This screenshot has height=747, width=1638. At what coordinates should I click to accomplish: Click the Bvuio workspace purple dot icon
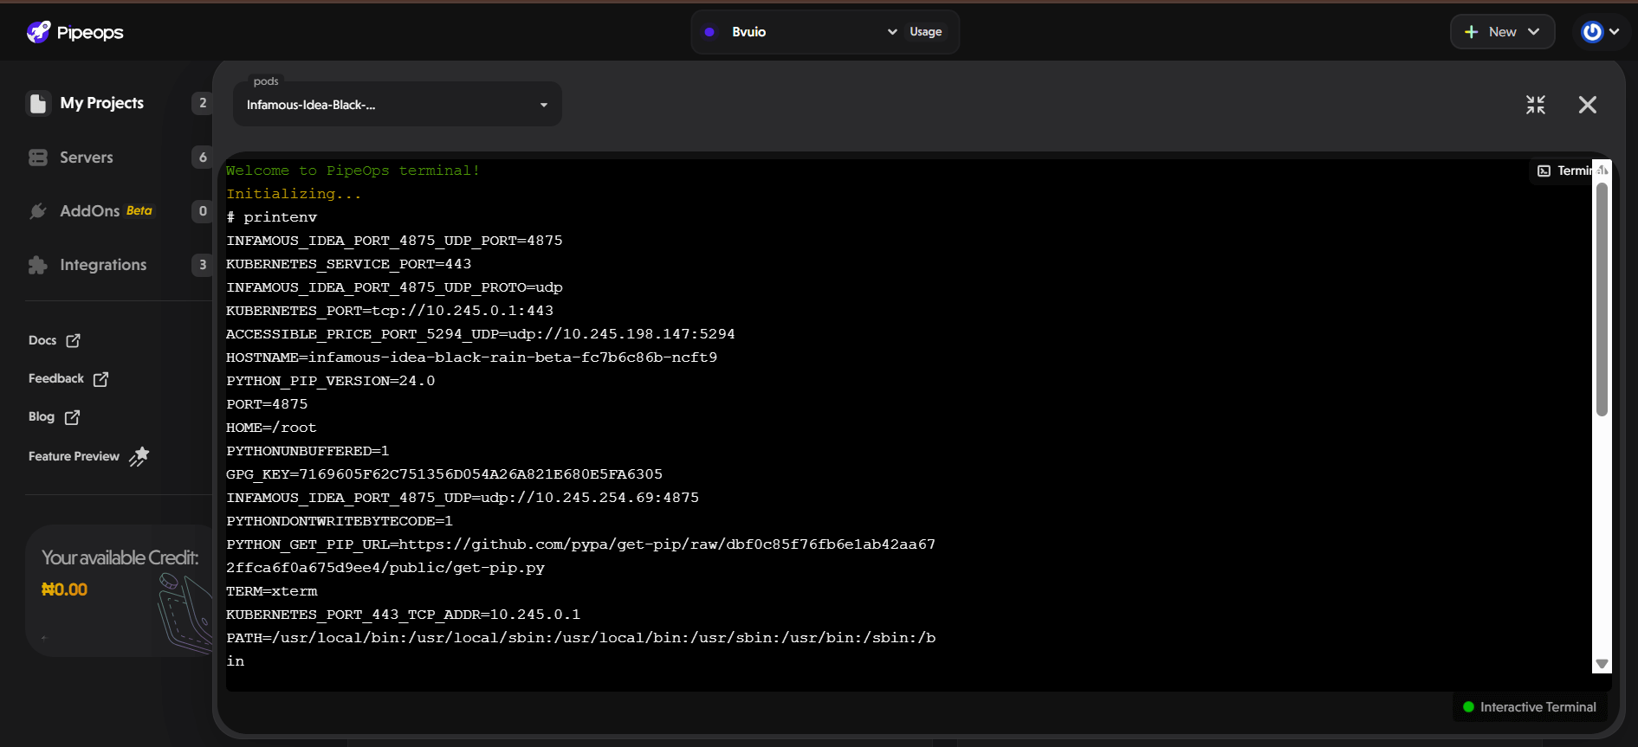(709, 32)
